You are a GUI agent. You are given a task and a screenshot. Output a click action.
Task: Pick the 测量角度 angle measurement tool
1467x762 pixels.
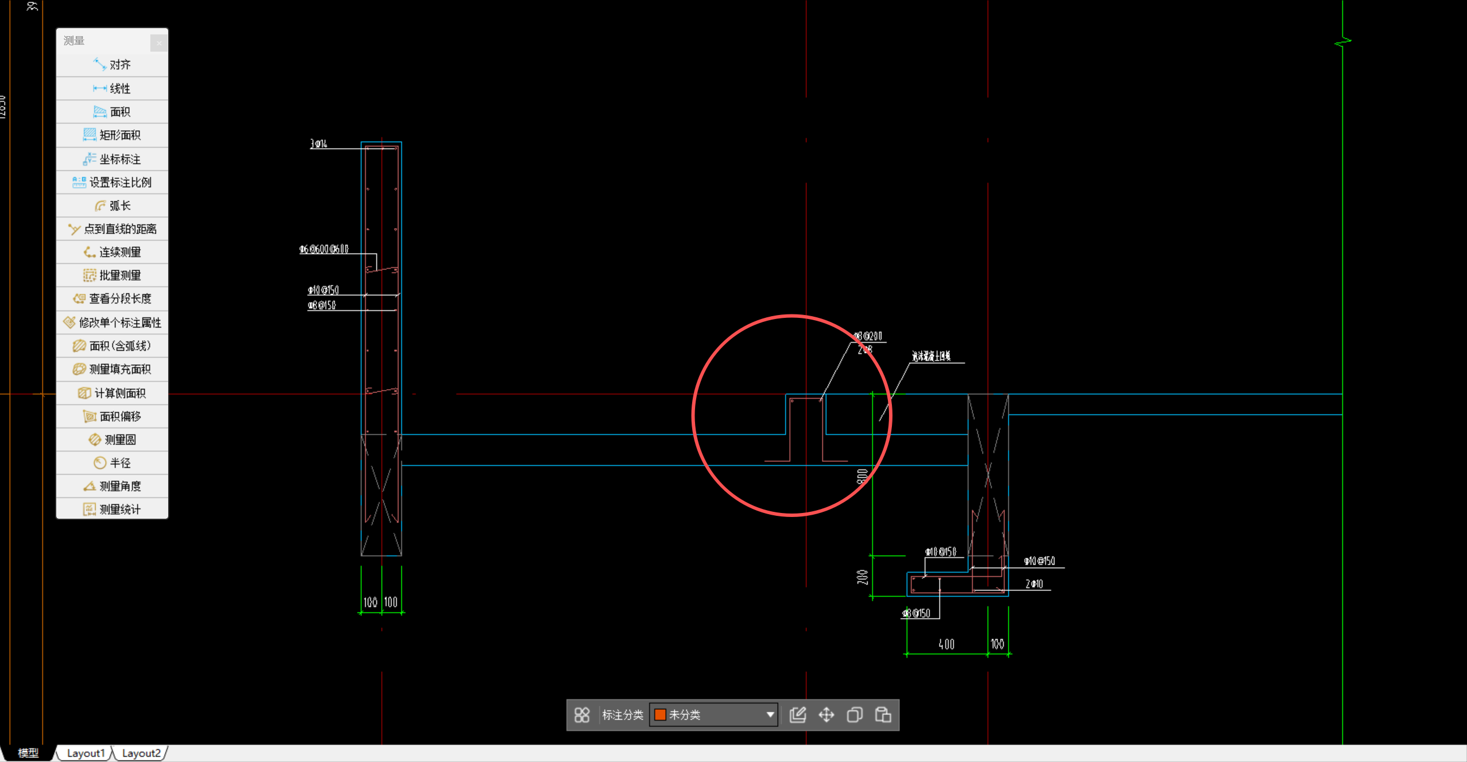point(112,486)
